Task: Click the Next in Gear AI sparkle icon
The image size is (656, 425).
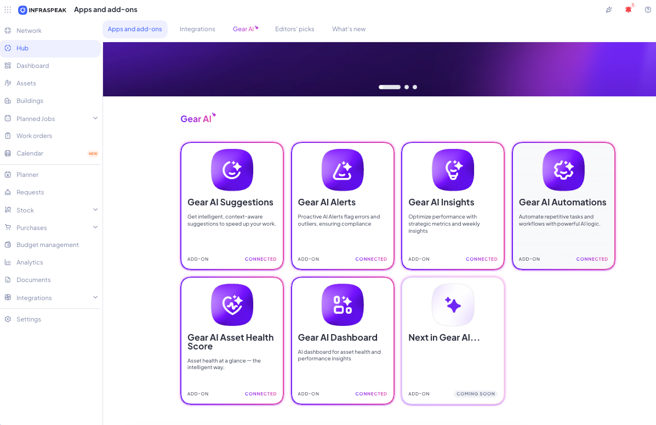Action: coord(453,305)
